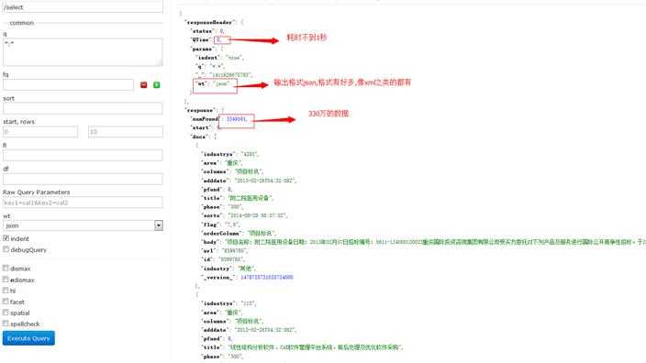Viewport: 646px width, 363px height.
Task: Enable the facet checkbox
Action: pos(6,302)
